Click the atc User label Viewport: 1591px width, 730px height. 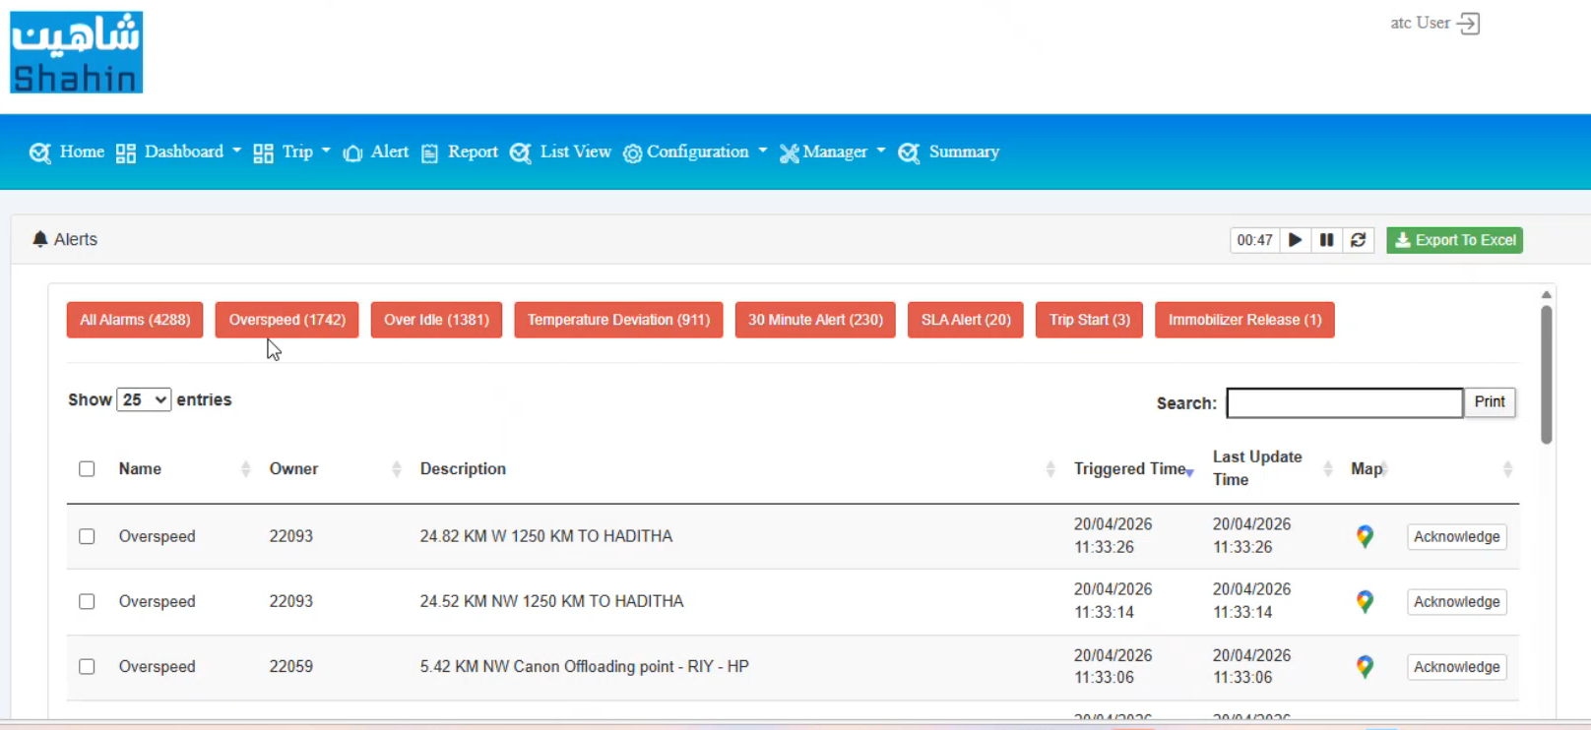pos(1420,23)
